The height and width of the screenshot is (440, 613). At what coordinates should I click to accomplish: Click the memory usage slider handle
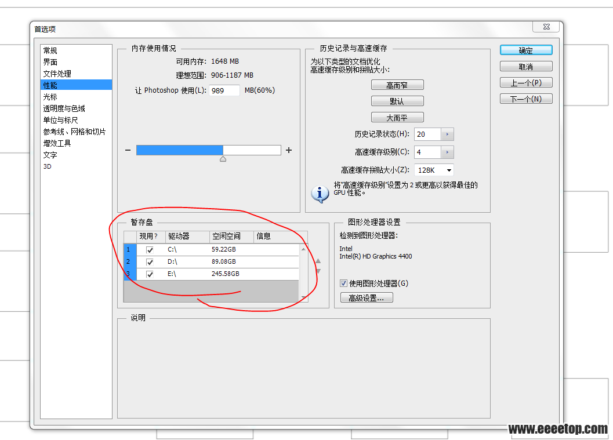223,159
